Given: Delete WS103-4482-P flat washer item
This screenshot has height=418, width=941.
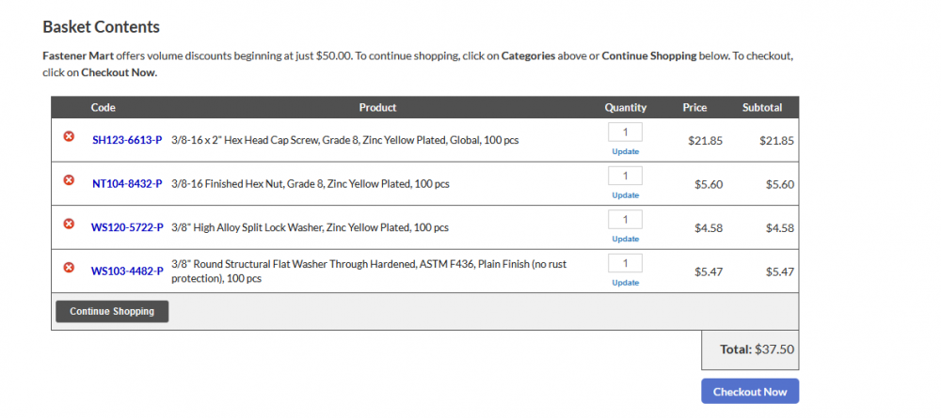Looking at the screenshot, I should pos(69,268).
